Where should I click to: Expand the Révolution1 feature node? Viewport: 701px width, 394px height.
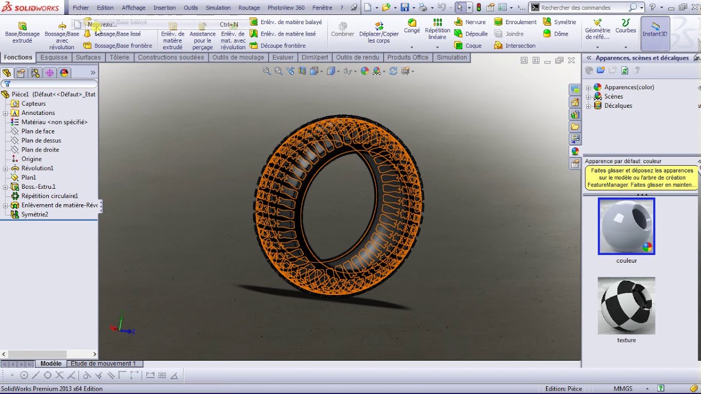pos(5,169)
